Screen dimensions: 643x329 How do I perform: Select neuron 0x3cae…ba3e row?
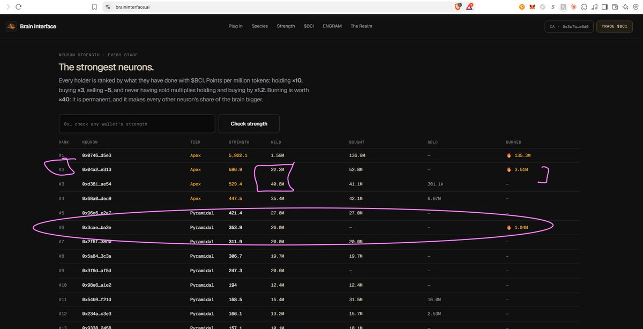tap(319, 227)
